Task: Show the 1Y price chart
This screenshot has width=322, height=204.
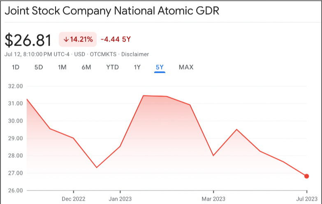Action: [137, 67]
